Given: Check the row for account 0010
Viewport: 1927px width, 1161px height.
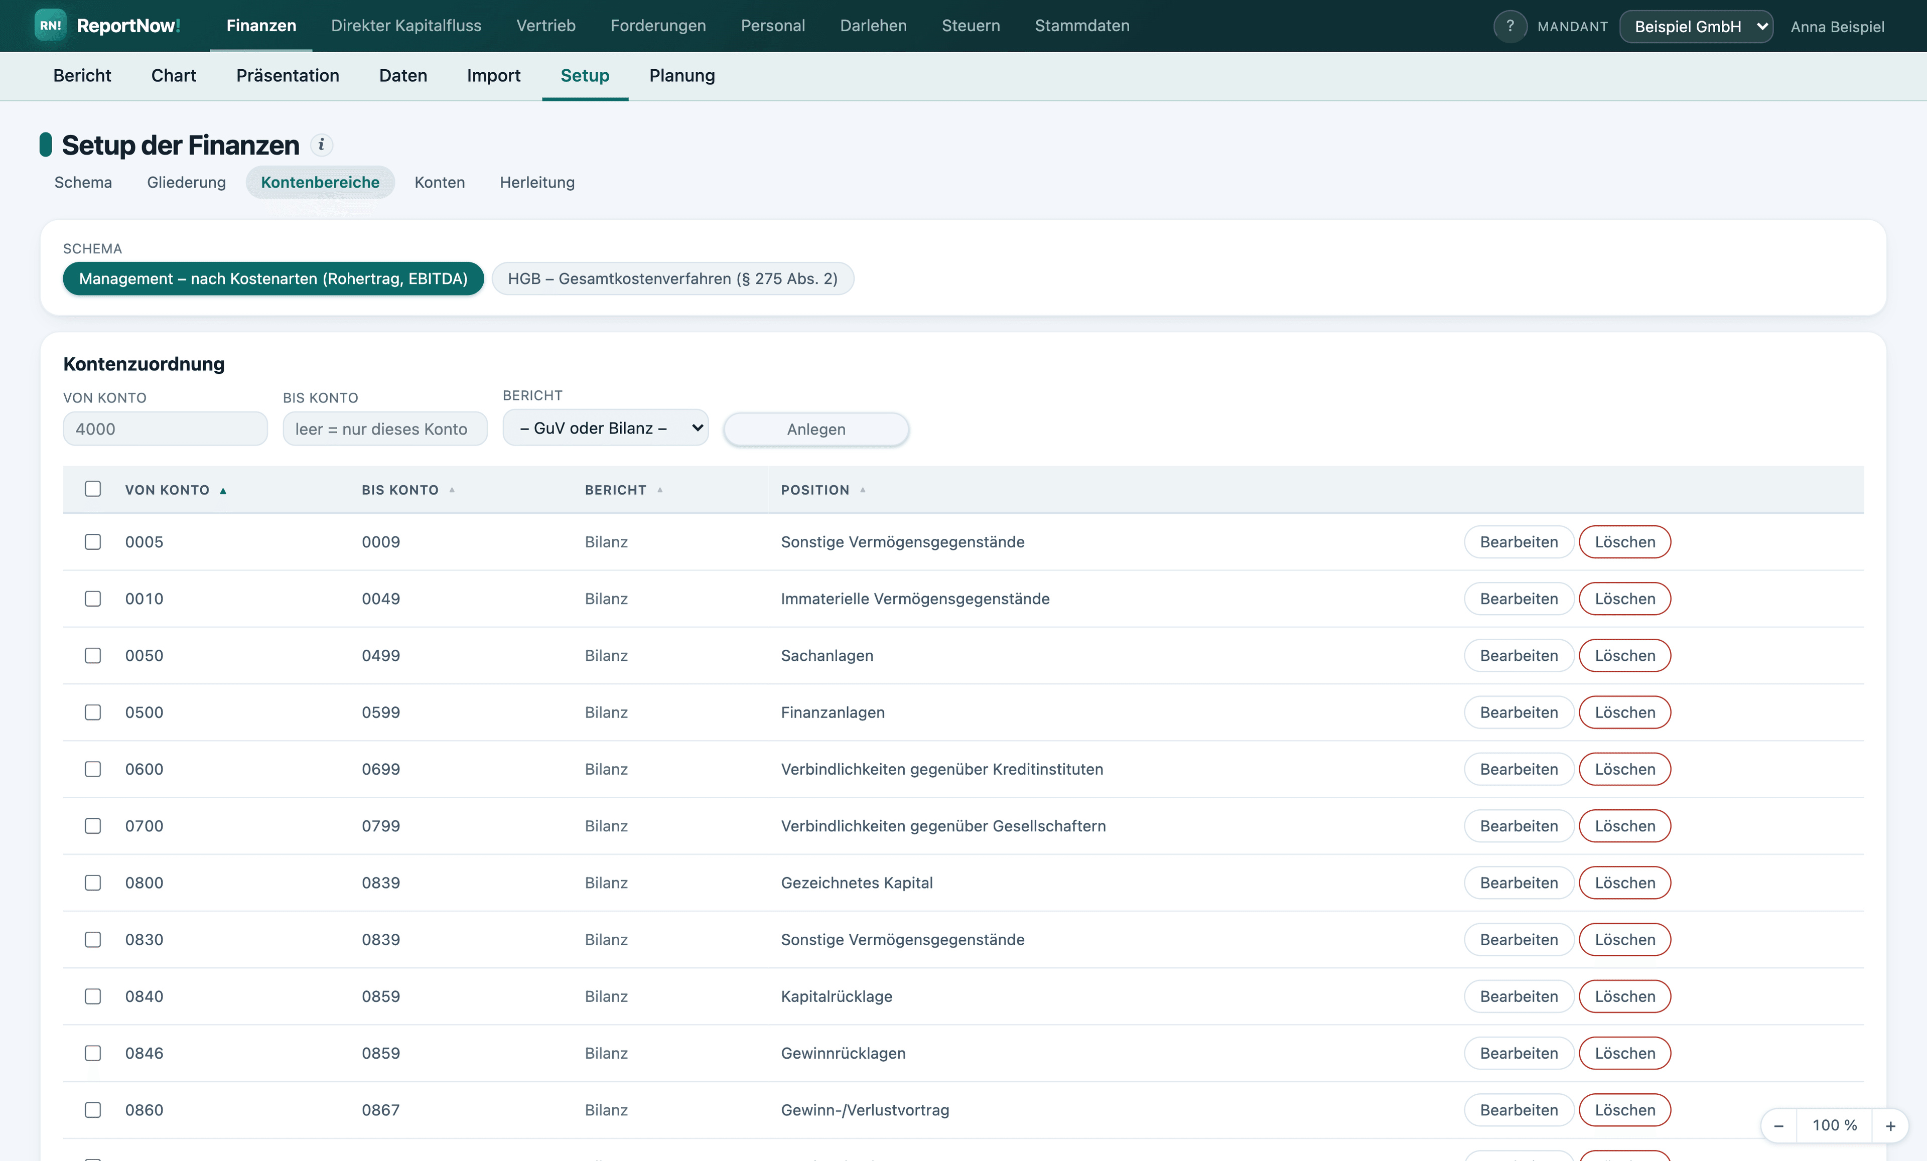Looking at the screenshot, I should tap(93, 598).
